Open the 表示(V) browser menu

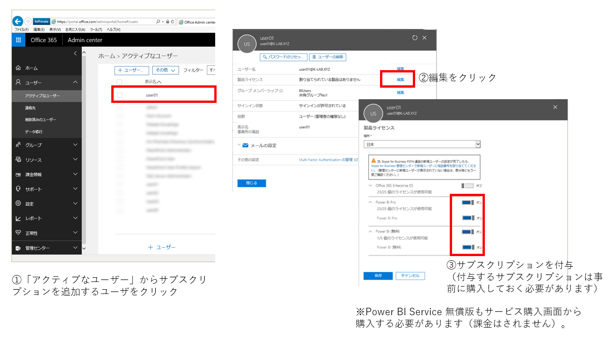coord(56,30)
